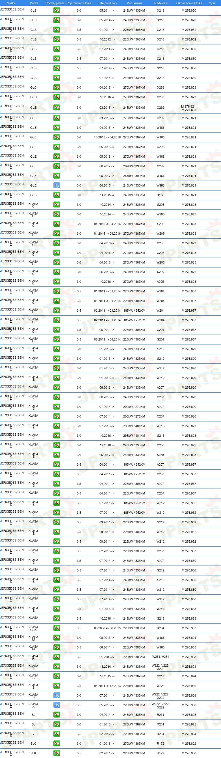Image resolution: width=221 pixels, height=758 pixels.
Task: Click fuel icon in GLS X166 row
Action: 57,195
